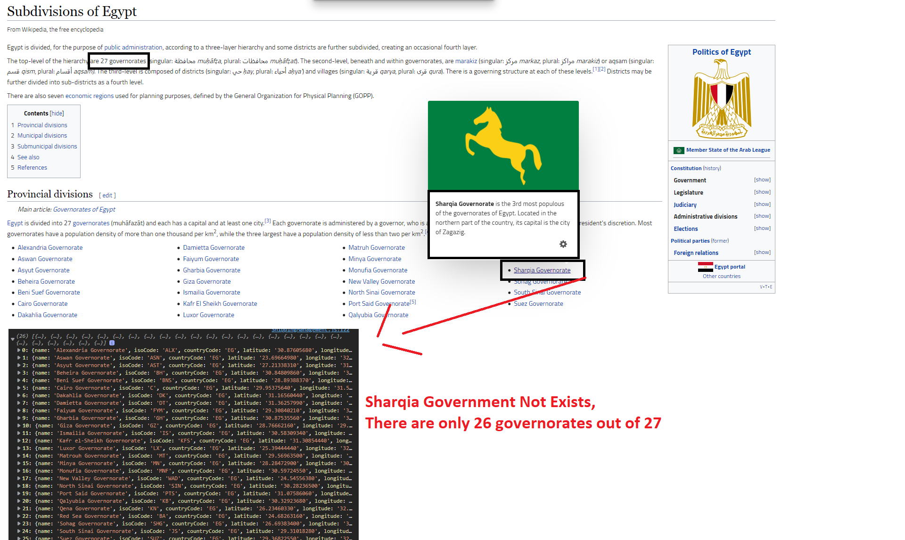The height and width of the screenshot is (540, 905).
Task: Click the Egyptian eagle coat of arms image
Action: [721, 99]
